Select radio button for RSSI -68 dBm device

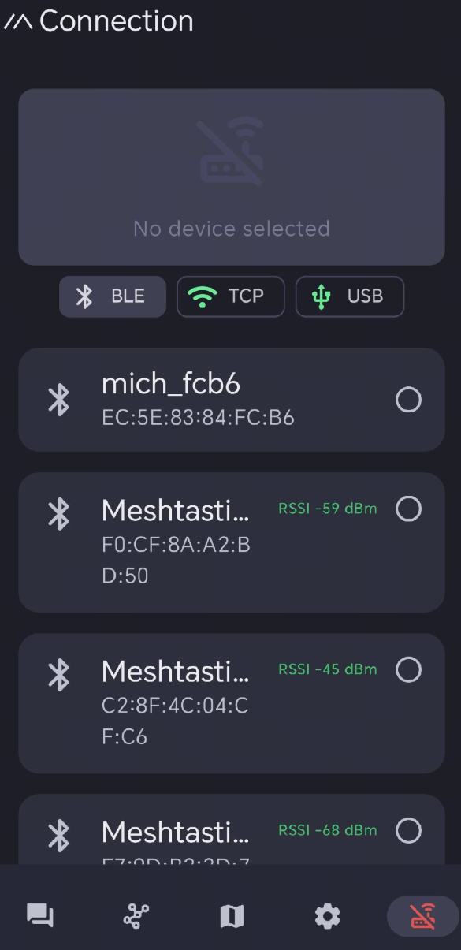(x=408, y=830)
